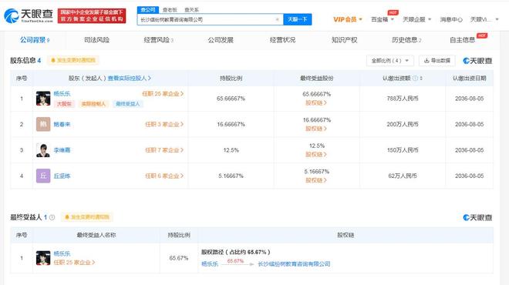The width and height of the screenshot is (509, 285).
Task: Open shareholder name 鲍春来 in row 2
Action: [x=62, y=124]
